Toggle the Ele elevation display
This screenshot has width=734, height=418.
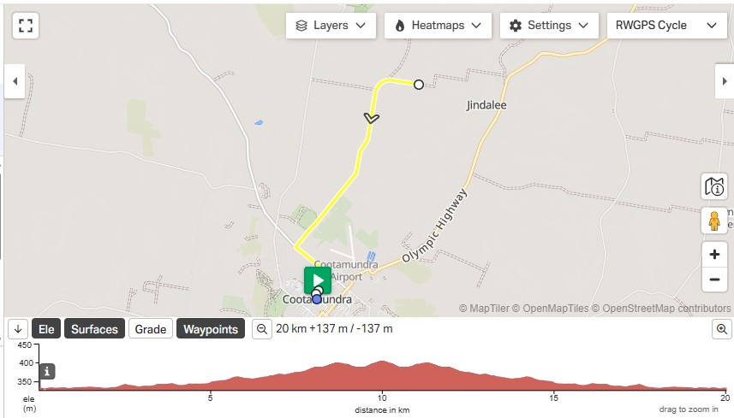pos(46,329)
